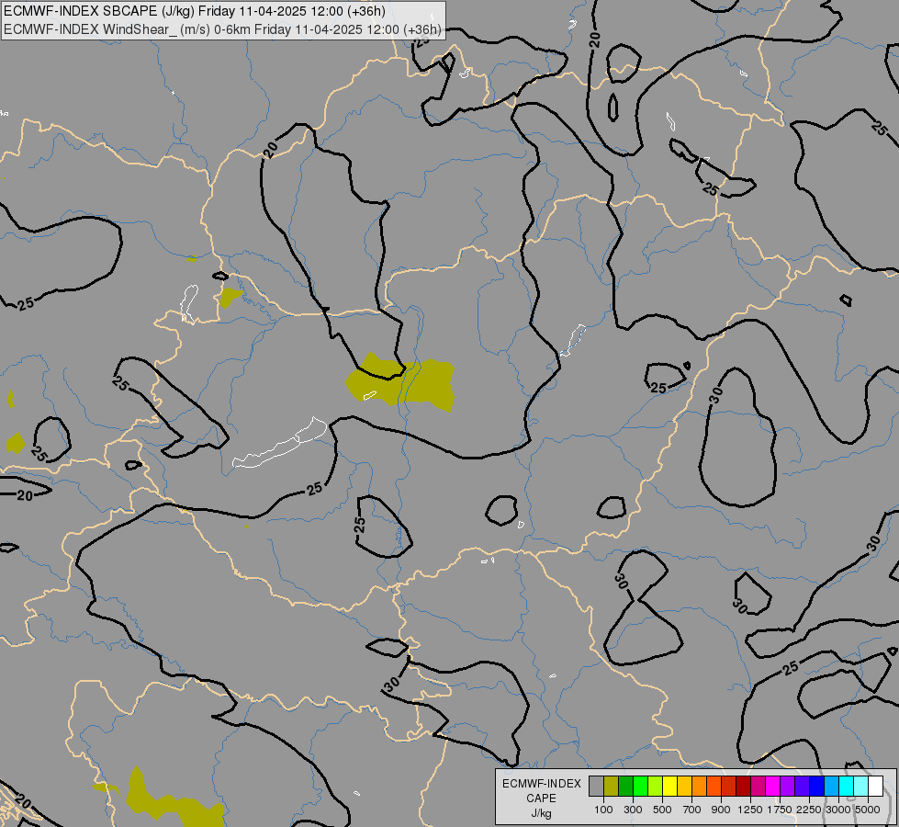Click the dark red legend swatch

[x=743, y=786]
